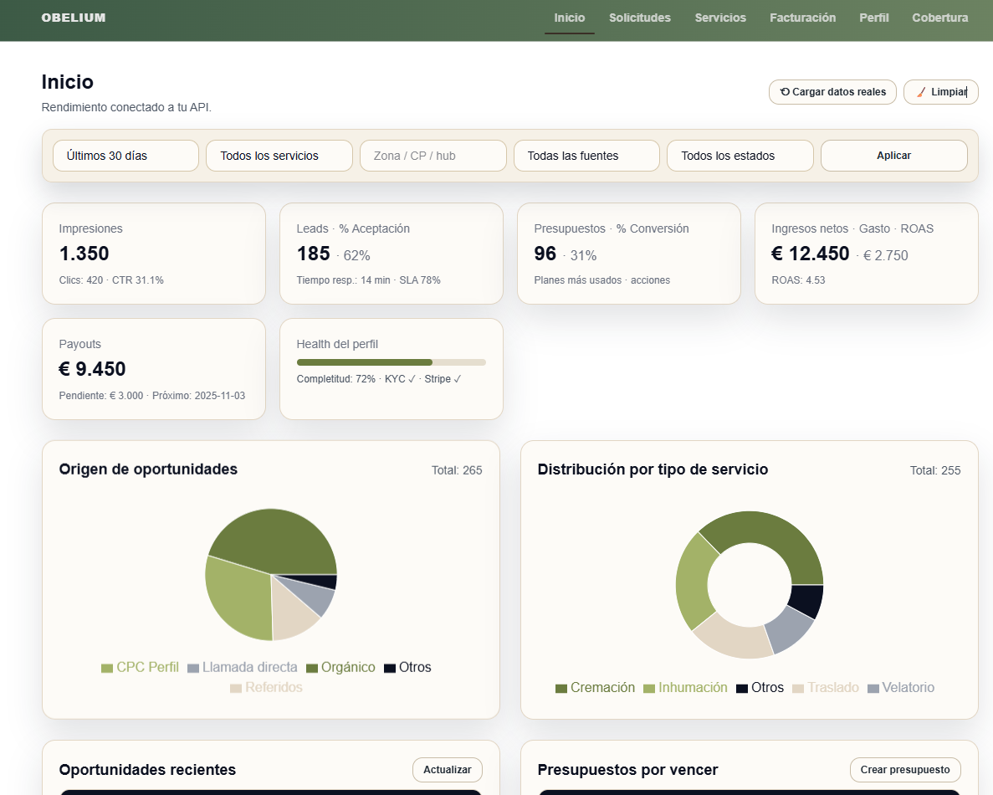Open the Perfil section
The width and height of the screenshot is (993, 795).
pos(873,17)
